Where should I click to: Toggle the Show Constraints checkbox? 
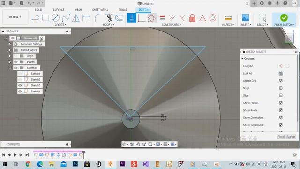pos(281,125)
